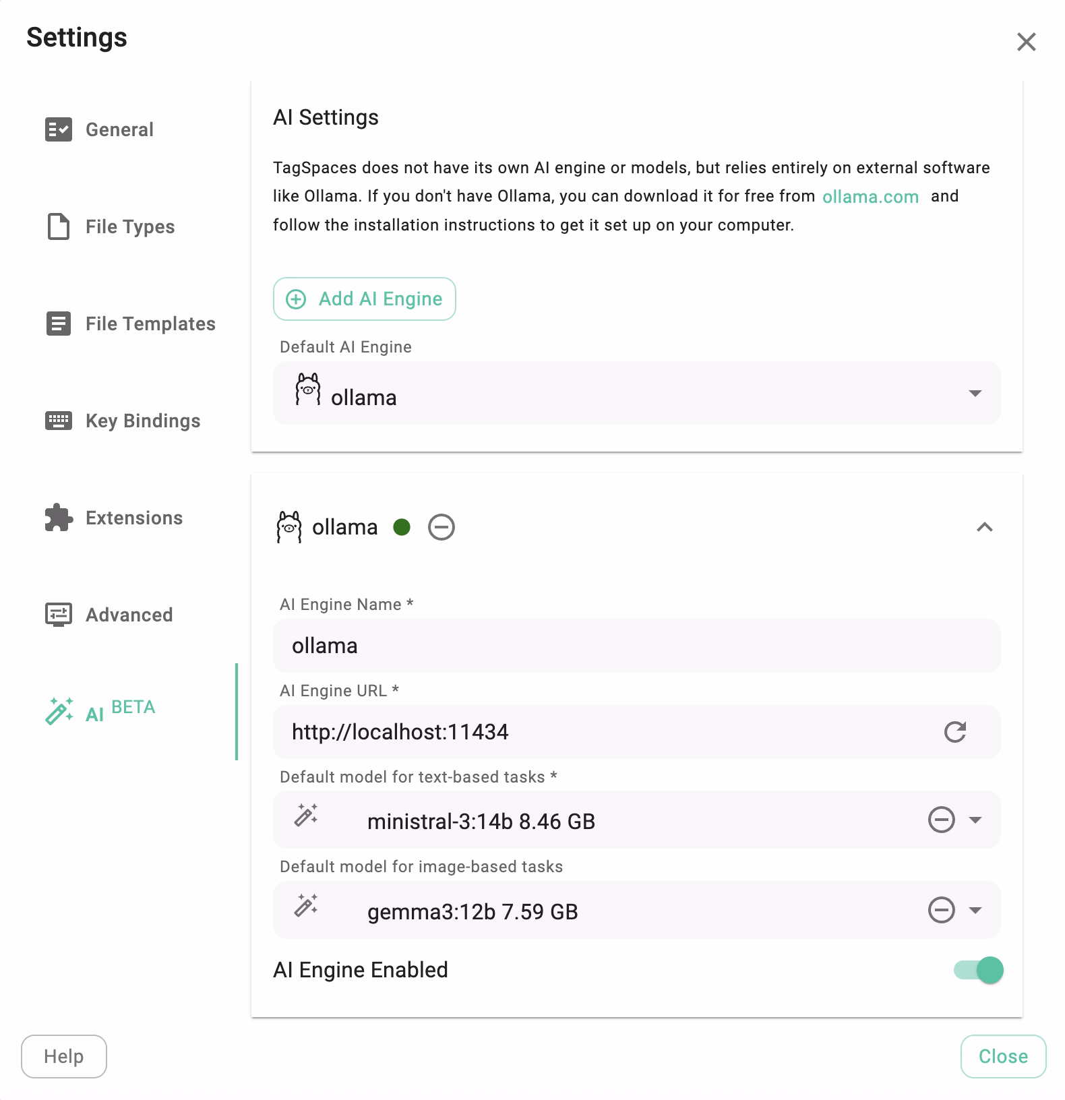1065x1100 pixels.
Task: Click the Add AI Engine button
Action: point(364,299)
